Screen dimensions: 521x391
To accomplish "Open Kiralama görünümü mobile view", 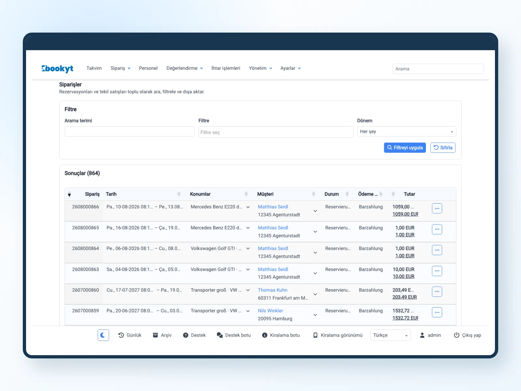I will tap(338, 335).
